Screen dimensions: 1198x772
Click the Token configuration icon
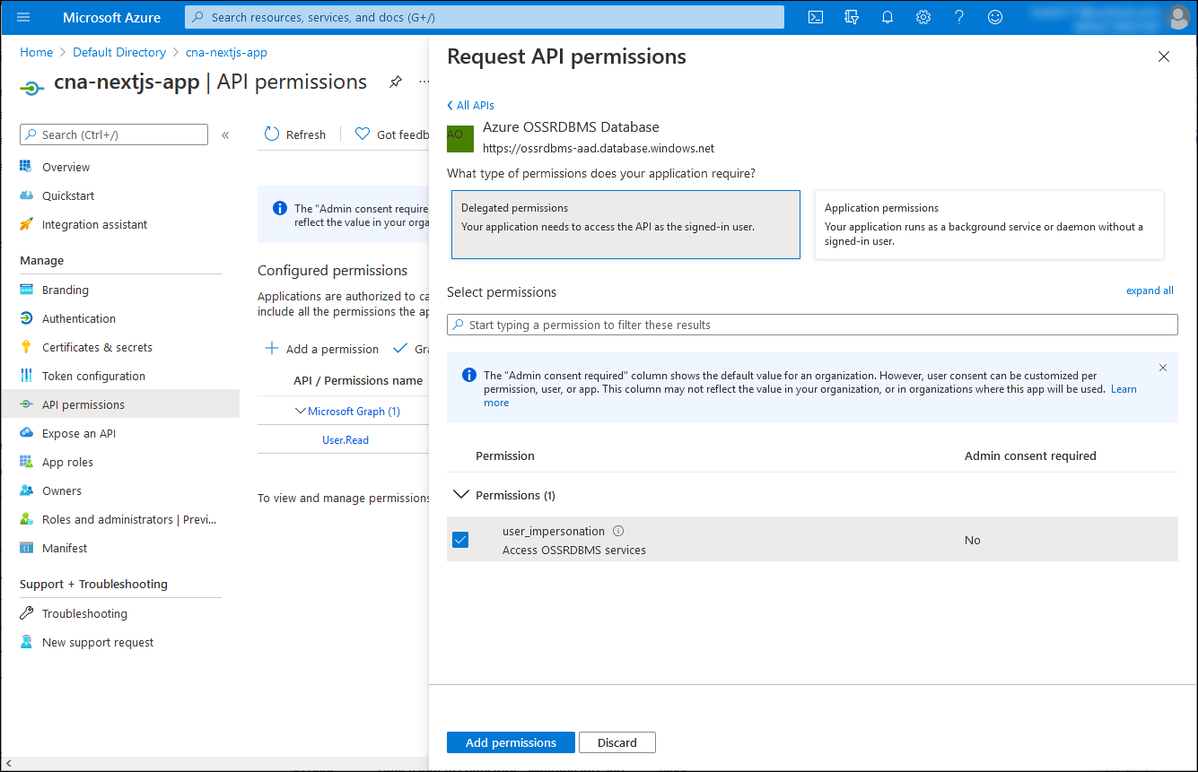click(26, 376)
